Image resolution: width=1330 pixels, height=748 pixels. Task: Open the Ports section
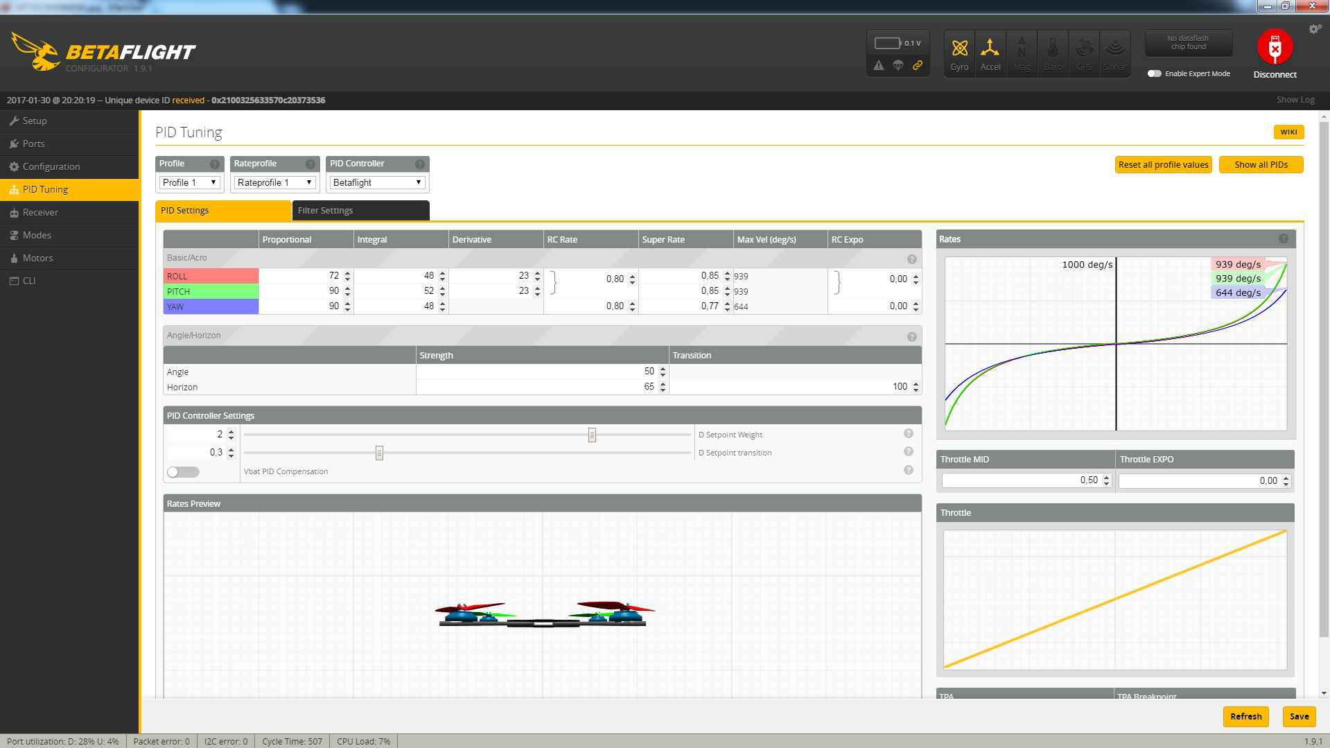click(x=69, y=143)
